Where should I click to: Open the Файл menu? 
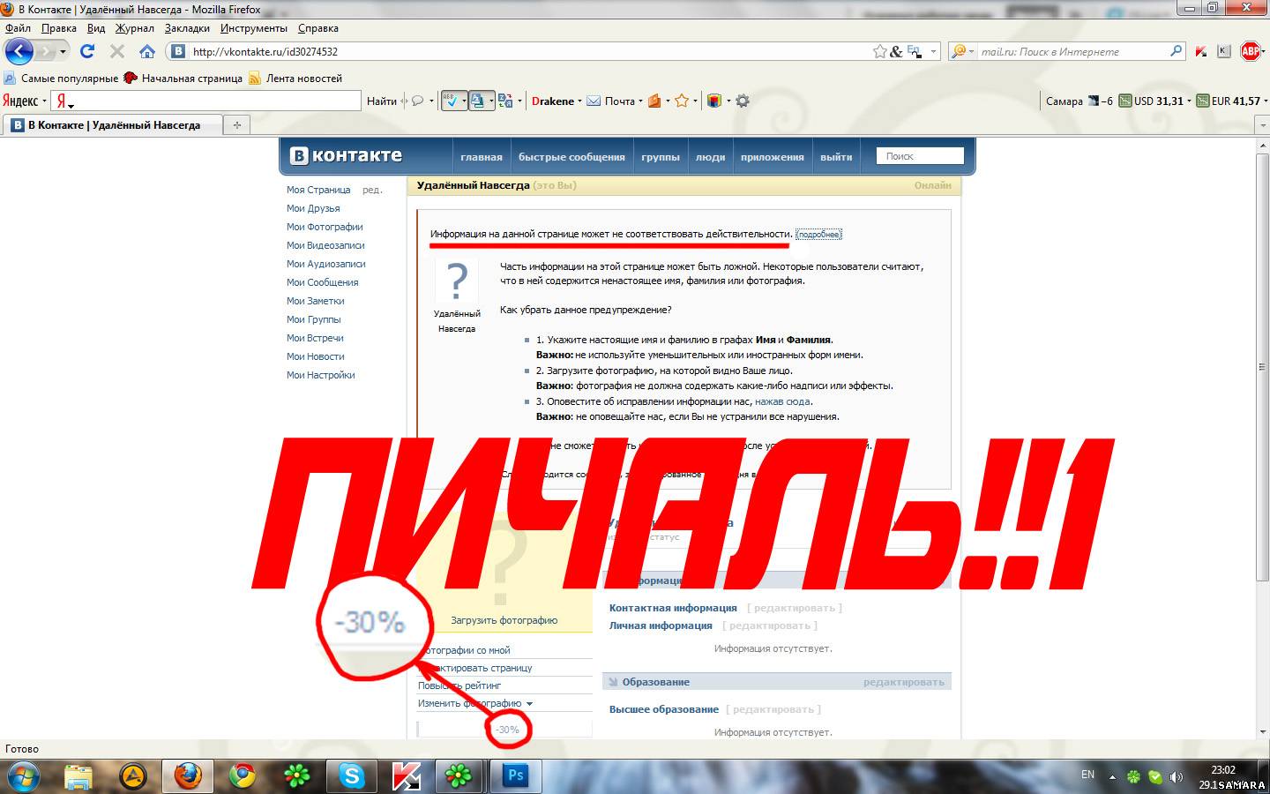18,28
